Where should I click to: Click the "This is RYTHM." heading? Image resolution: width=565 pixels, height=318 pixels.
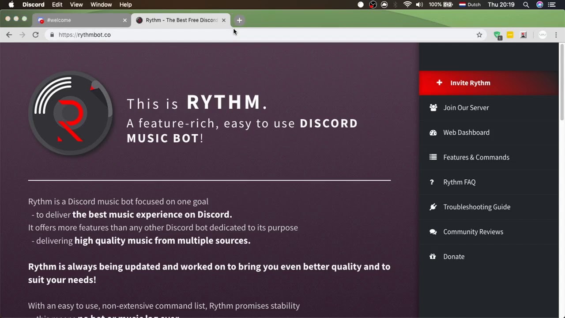197,102
